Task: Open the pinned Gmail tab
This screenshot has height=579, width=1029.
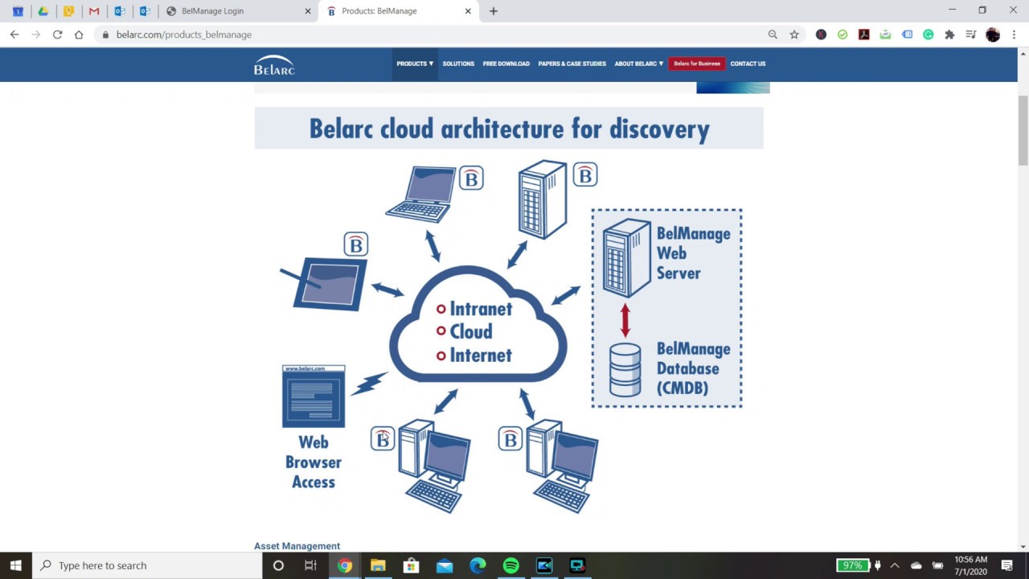Action: click(94, 11)
